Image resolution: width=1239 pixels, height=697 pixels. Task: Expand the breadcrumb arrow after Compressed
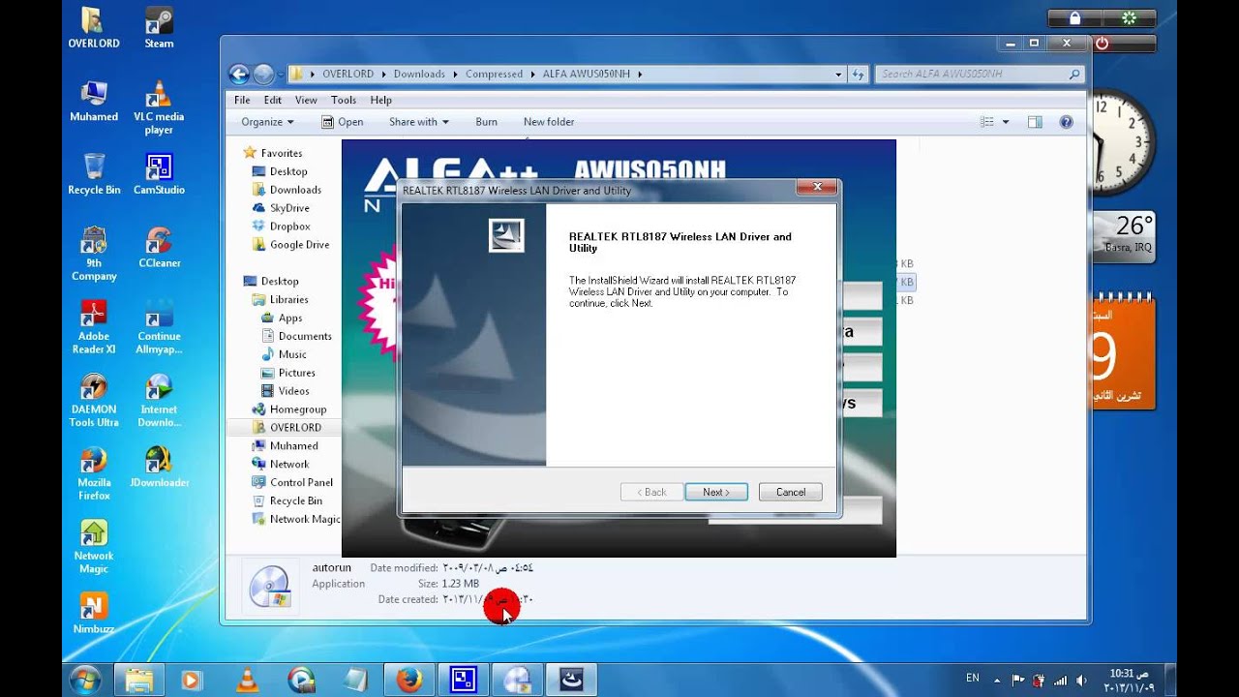tap(532, 74)
